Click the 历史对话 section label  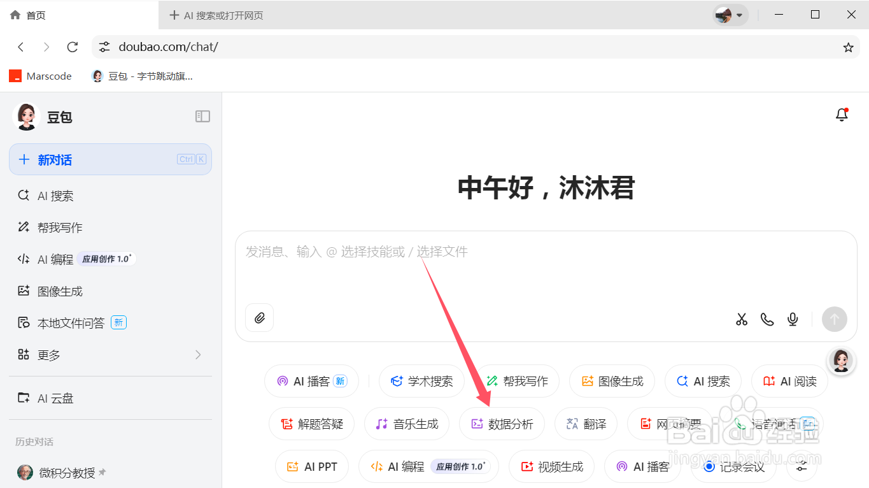click(34, 442)
